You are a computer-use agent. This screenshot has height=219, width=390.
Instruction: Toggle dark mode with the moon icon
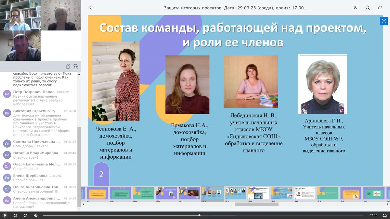pyautogui.click(x=355, y=8)
